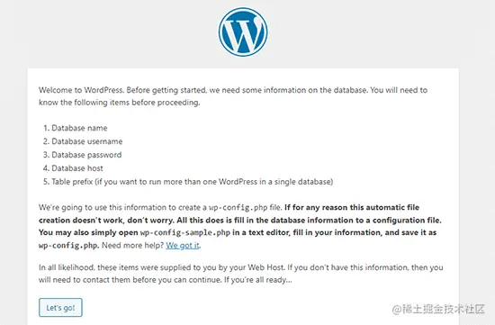Click the In all likelihood paragraph
This screenshot has width=495, height=325.
tap(241, 274)
